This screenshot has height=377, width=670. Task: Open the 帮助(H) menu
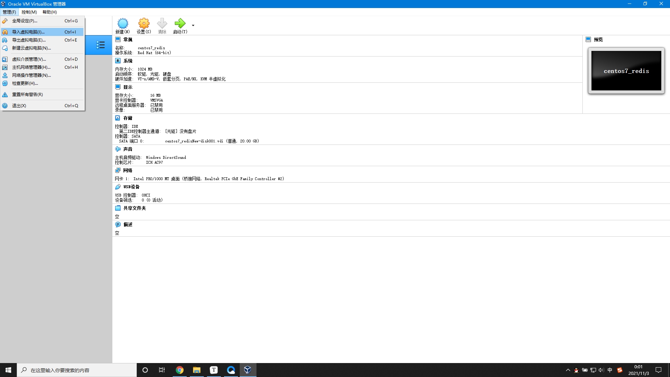click(50, 12)
